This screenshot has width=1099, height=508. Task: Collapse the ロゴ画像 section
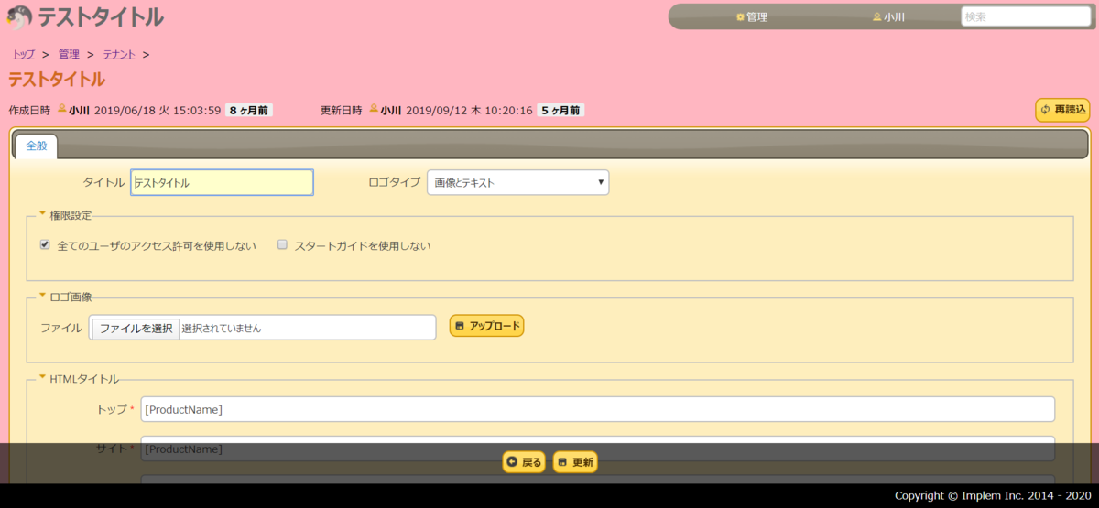click(x=65, y=297)
